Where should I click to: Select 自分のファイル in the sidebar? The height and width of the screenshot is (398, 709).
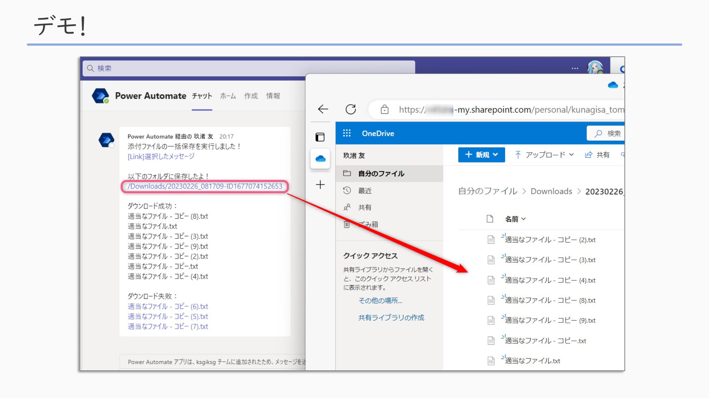[x=389, y=174]
